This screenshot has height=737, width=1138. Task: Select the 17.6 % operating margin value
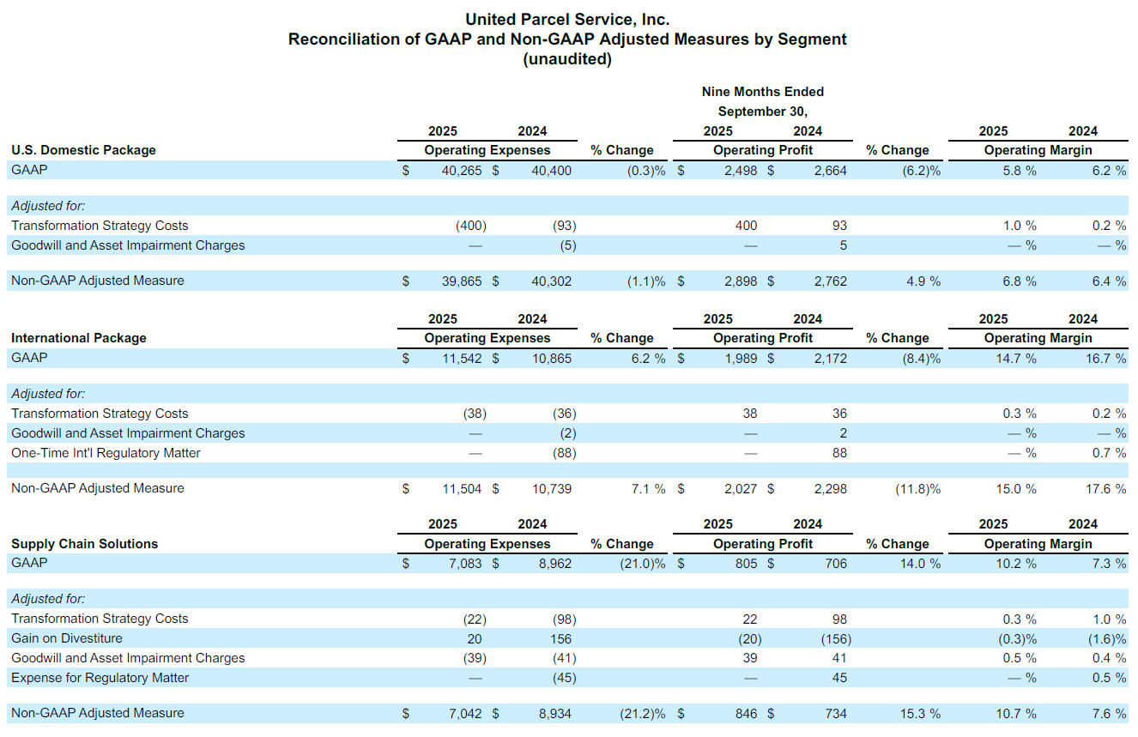pos(1105,489)
